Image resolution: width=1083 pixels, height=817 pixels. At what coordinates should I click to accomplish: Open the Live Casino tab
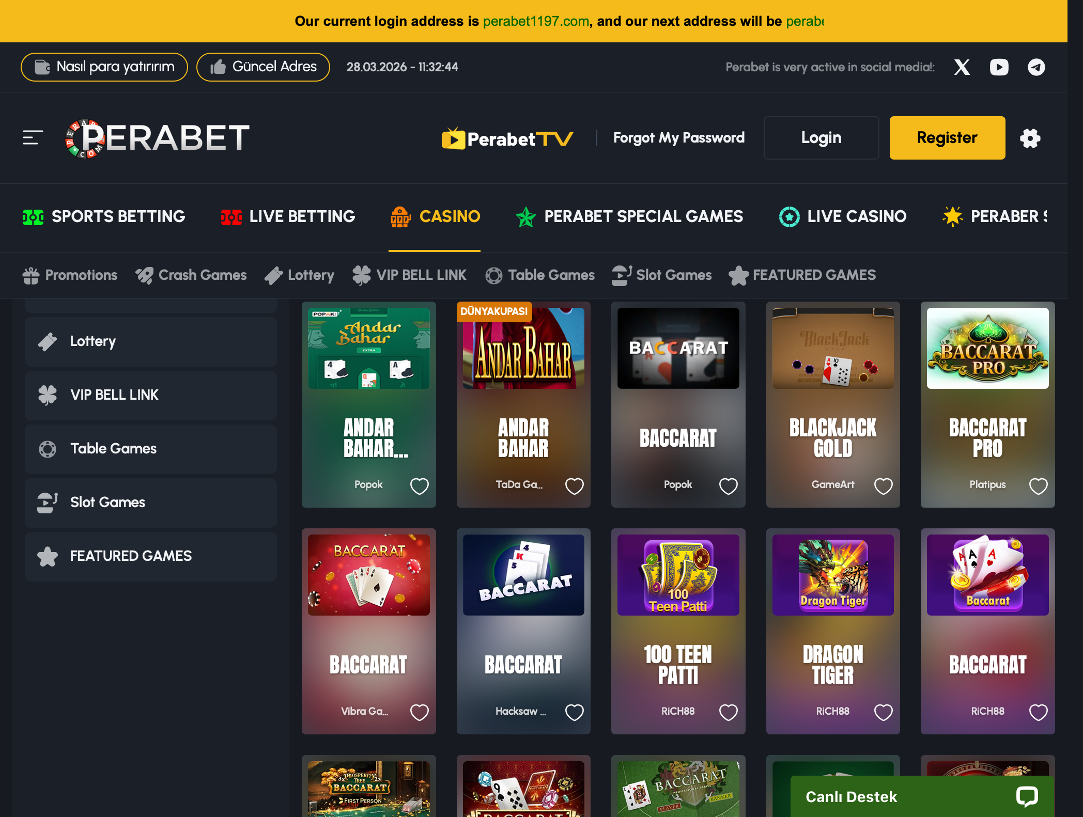[x=842, y=217]
